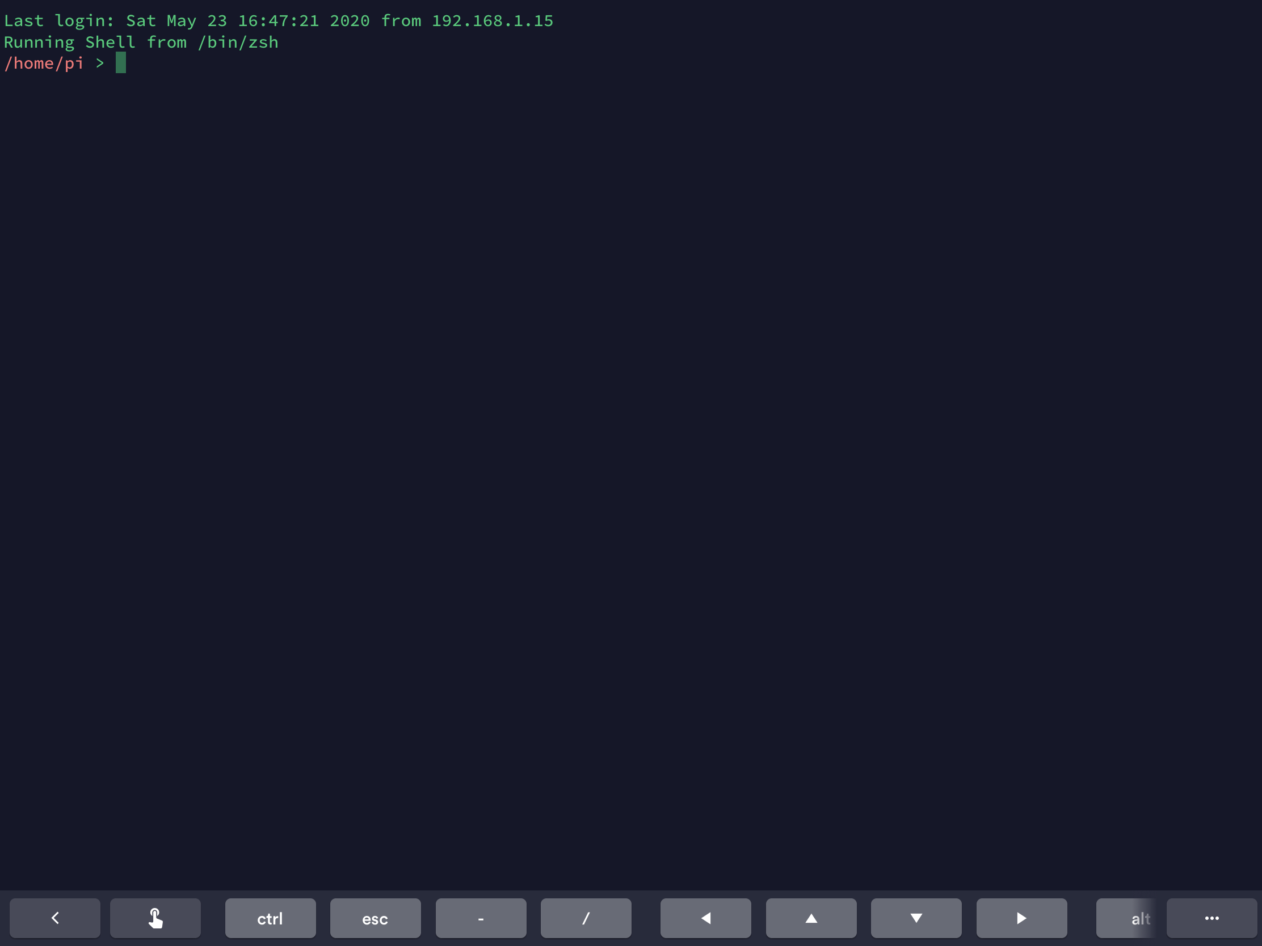Screen dimensions: 1262x946
Task: Click the 192.168.1.15 IP address text
Action: click(x=492, y=21)
